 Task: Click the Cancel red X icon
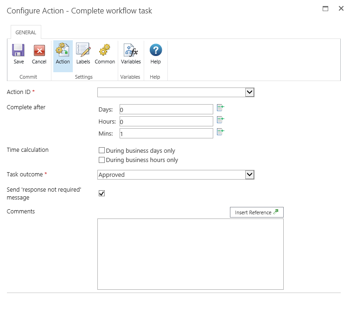pyautogui.click(x=39, y=50)
